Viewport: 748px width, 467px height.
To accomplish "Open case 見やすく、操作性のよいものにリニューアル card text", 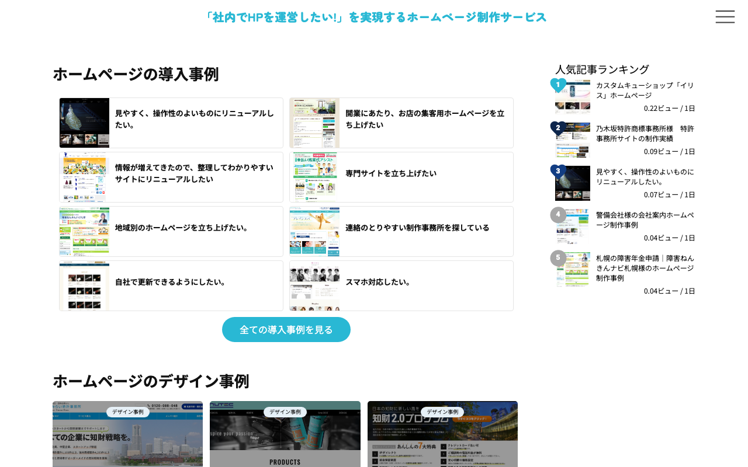I will coord(195,119).
